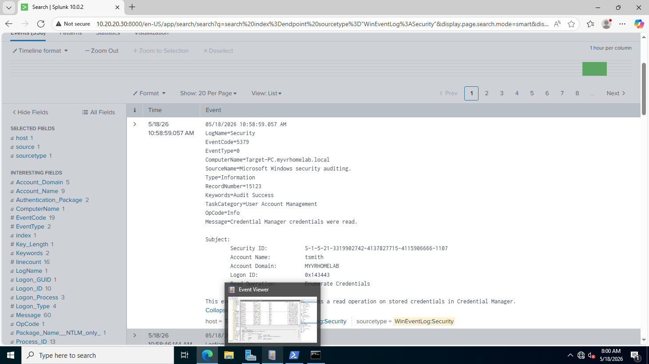649x364 pixels.
Task: Open View: List dropdown
Action: [266, 93]
